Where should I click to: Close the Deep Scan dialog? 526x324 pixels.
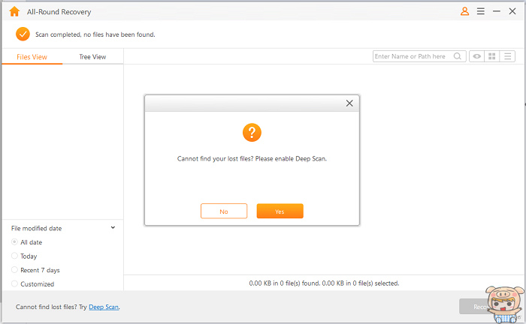(349, 103)
